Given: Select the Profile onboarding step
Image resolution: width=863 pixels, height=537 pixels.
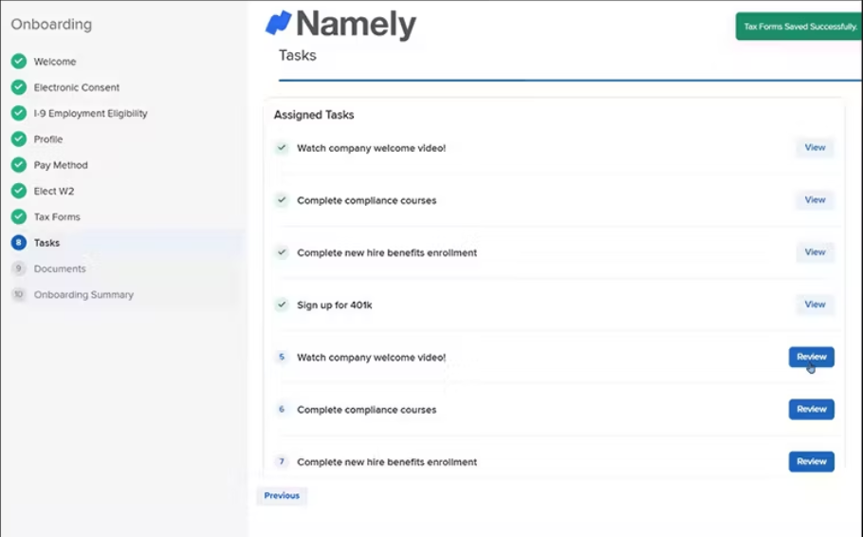Looking at the screenshot, I should click(47, 139).
